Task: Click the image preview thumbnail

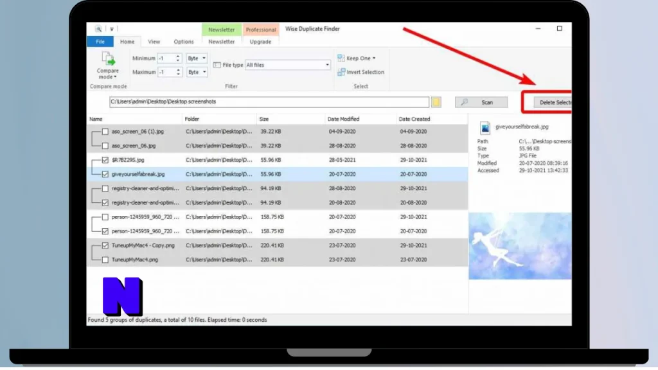Action: point(520,246)
